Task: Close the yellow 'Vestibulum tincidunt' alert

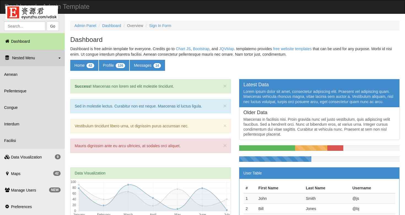Action: tap(225, 126)
